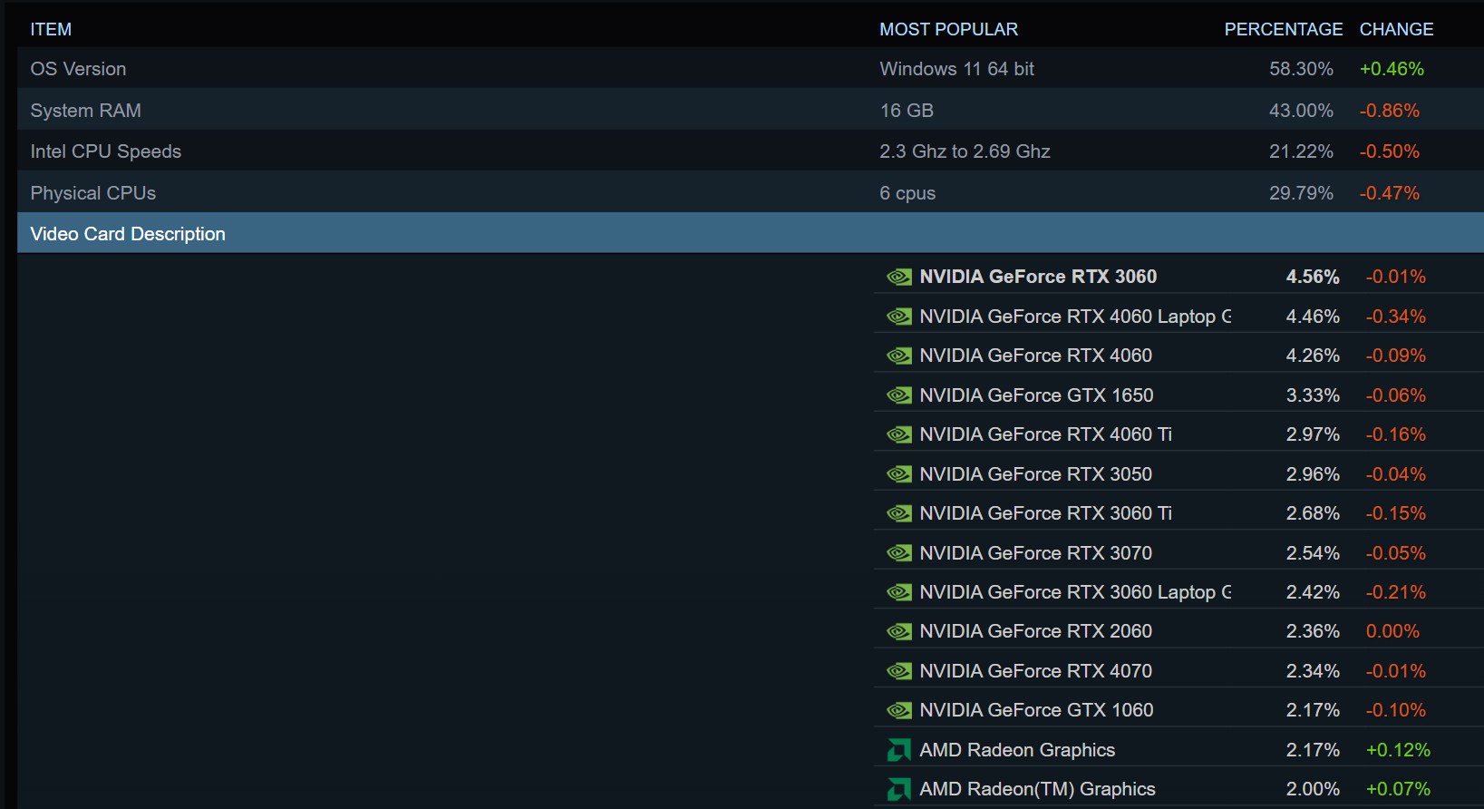Click NVIDIA icon beside RTX 2060

pyautogui.click(x=899, y=631)
